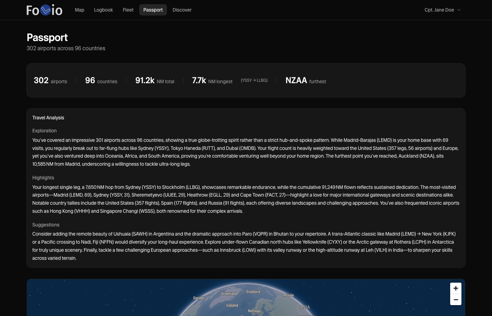The height and width of the screenshot is (316, 492).
Task: Expand the Cpt. Jane Doe account menu
Action: coord(442,10)
